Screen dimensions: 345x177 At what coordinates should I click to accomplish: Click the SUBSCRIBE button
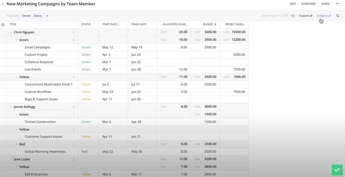click(308, 4)
